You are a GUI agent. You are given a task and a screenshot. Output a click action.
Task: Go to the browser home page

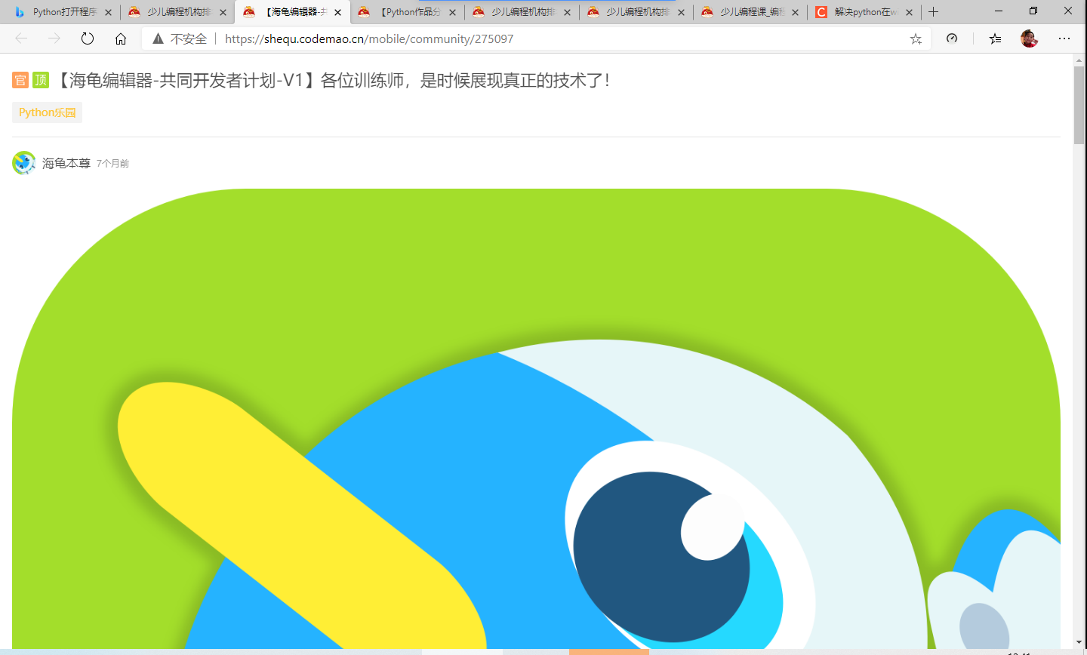click(121, 38)
